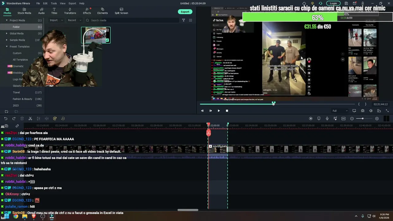Adjust the preview volume speaker icon
This screenshot has height=221, width=393.
click(371, 111)
